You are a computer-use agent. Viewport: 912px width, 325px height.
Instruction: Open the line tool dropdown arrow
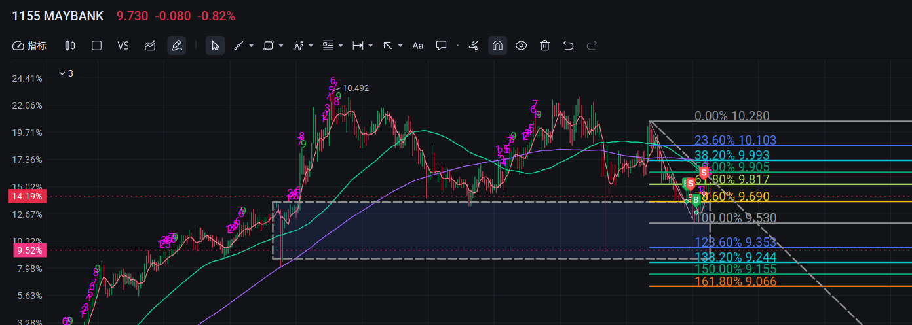(253, 46)
